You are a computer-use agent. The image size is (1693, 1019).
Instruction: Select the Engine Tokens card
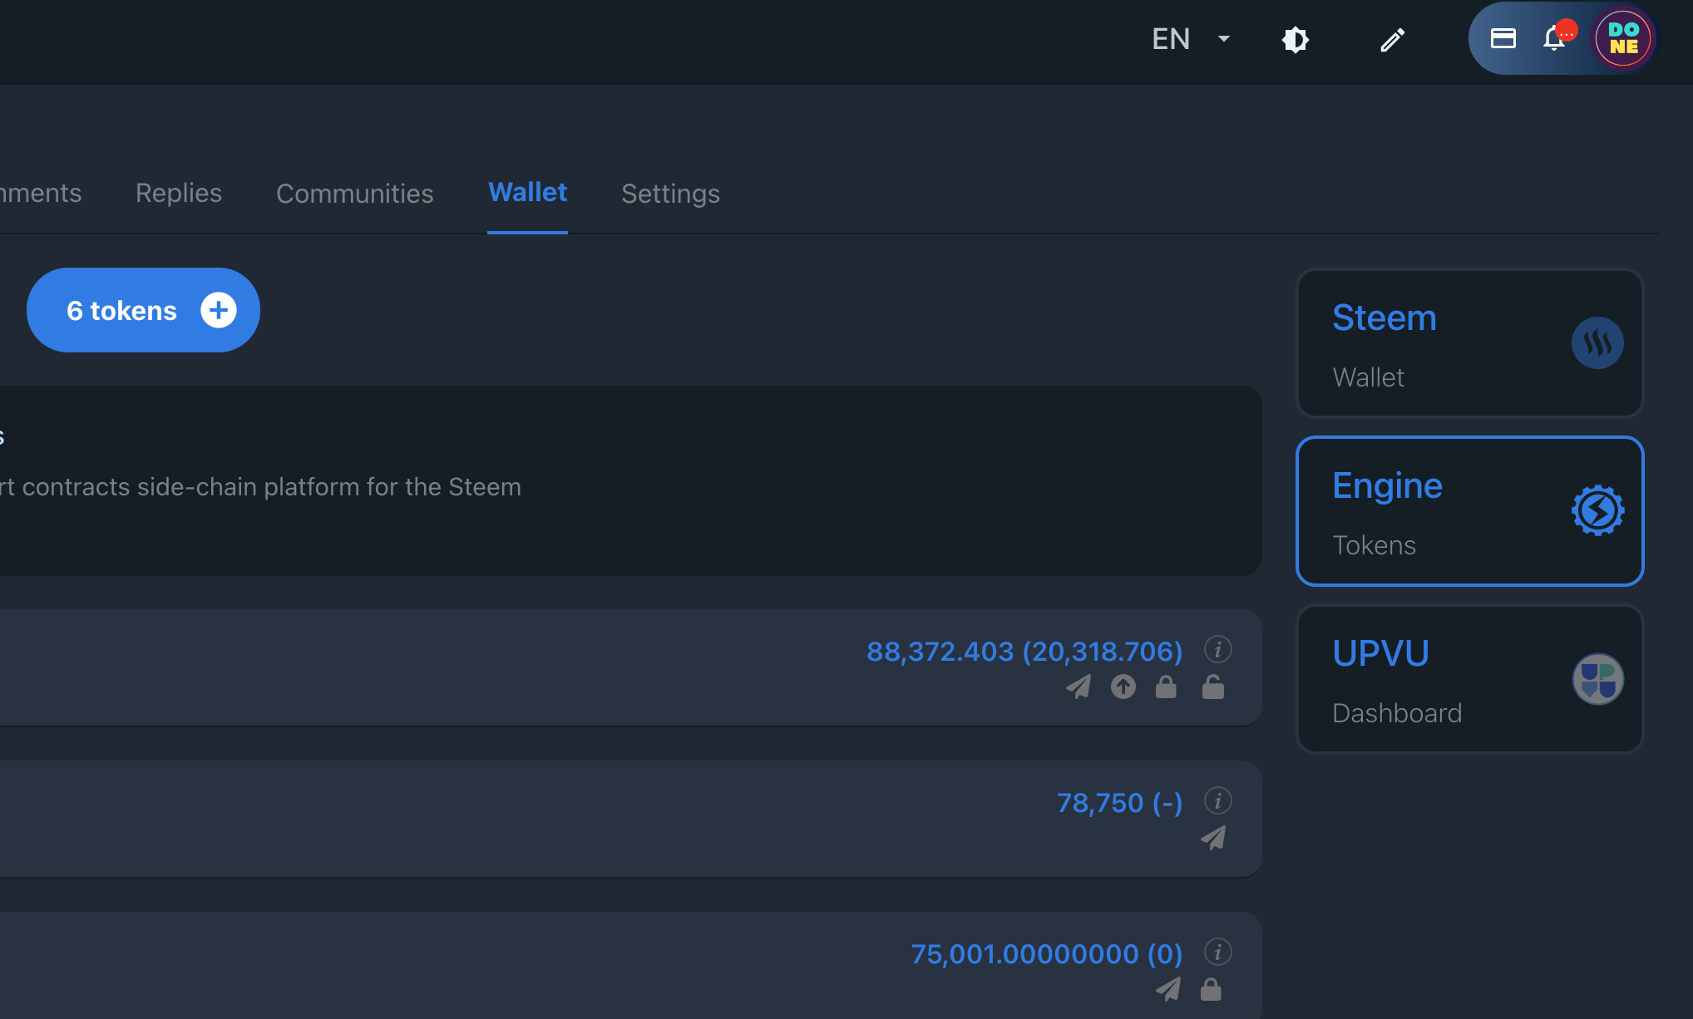pyautogui.click(x=1469, y=511)
